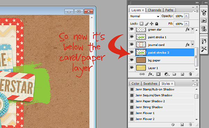Switch to the Swatches tab
Image resolution: width=209 pixels, height=128 pixels.
(150, 83)
